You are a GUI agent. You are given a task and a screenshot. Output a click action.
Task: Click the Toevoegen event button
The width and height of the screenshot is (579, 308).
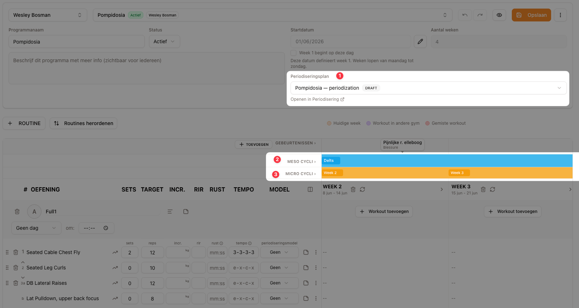click(254, 144)
